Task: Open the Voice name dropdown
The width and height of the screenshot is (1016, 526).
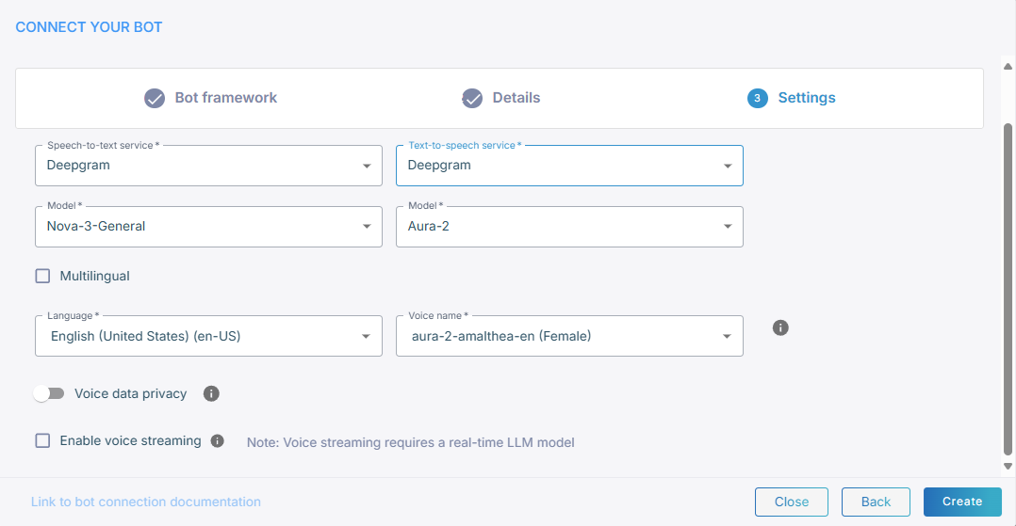Action: point(569,336)
